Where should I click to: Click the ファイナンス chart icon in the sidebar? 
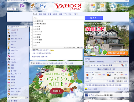pos(9,50)
